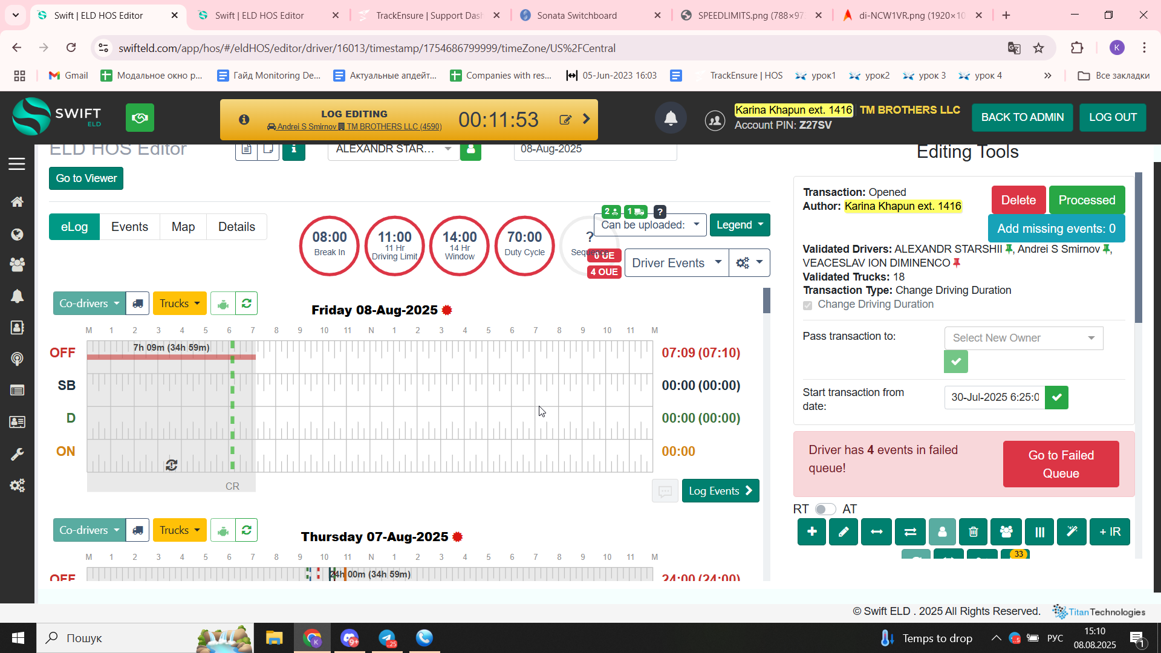The width and height of the screenshot is (1161, 653).
Task: Open the globe sidebar icon
Action: pyautogui.click(x=17, y=235)
